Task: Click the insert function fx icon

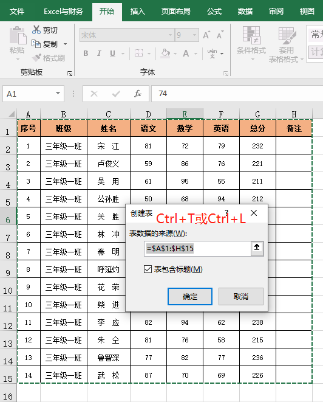Action: pos(138,94)
